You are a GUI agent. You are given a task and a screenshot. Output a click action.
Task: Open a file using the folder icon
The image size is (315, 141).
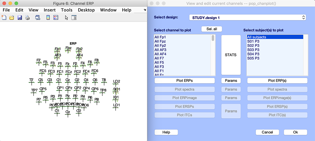pos(12,18)
